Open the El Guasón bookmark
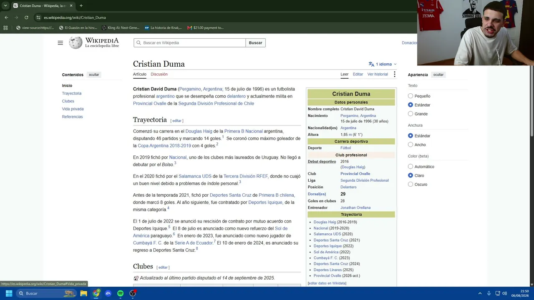 pos(78,28)
